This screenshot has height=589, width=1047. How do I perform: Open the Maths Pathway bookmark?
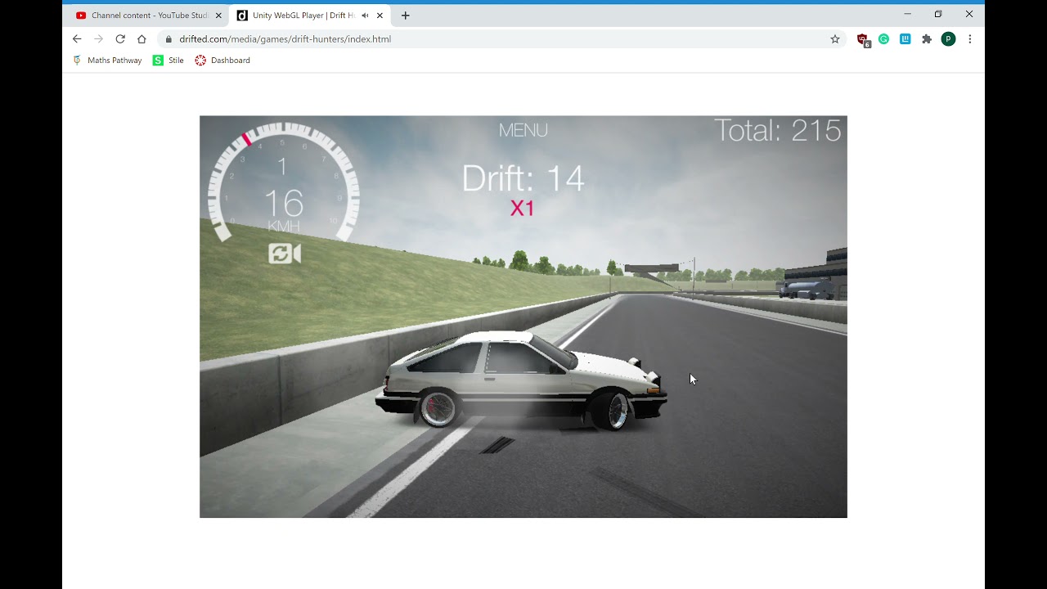coord(107,61)
